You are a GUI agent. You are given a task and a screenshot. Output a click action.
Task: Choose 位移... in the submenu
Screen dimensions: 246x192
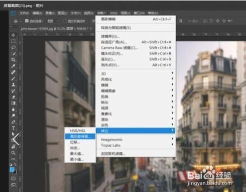click(x=80, y=142)
